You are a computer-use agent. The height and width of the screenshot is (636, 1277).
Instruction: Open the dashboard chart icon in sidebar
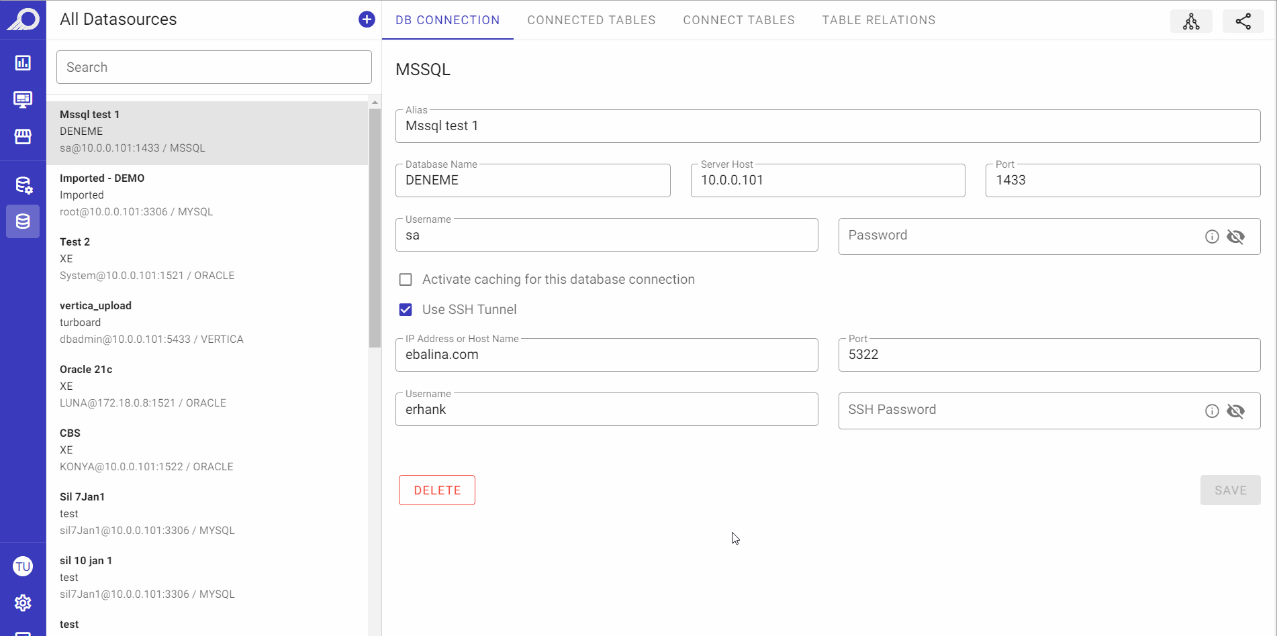pyautogui.click(x=23, y=63)
